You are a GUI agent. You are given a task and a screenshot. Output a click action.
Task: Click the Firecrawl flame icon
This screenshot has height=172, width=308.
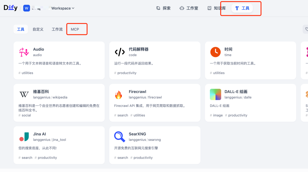click(118, 95)
